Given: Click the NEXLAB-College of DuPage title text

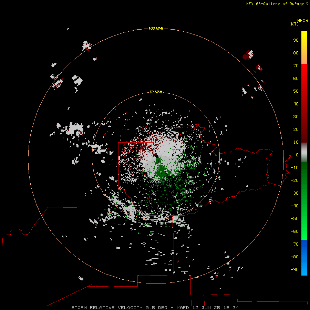Looking at the screenshot, I should [x=275, y=4].
